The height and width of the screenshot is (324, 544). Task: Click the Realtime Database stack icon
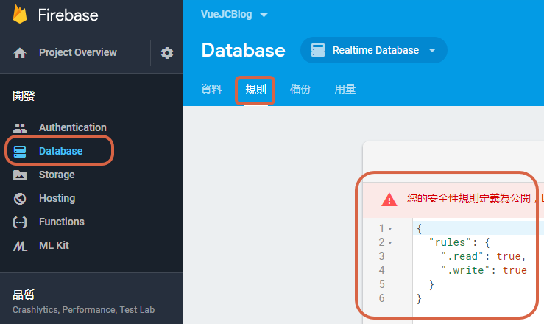click(318, 50)
